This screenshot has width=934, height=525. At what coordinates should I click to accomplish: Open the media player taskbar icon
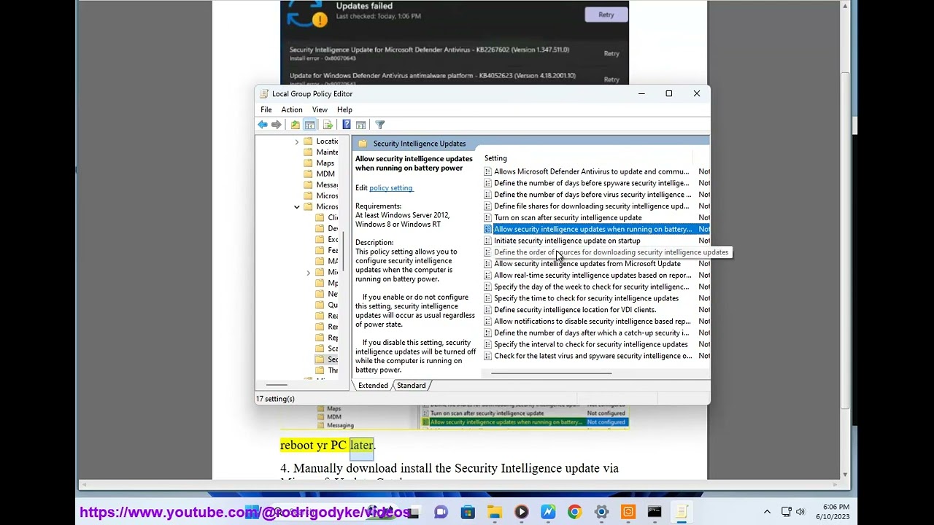(521, 513)
